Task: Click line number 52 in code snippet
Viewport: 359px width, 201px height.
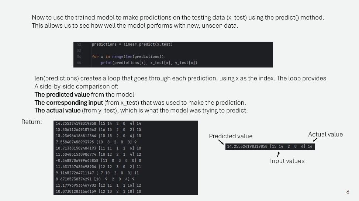Action: click(79, 44)
